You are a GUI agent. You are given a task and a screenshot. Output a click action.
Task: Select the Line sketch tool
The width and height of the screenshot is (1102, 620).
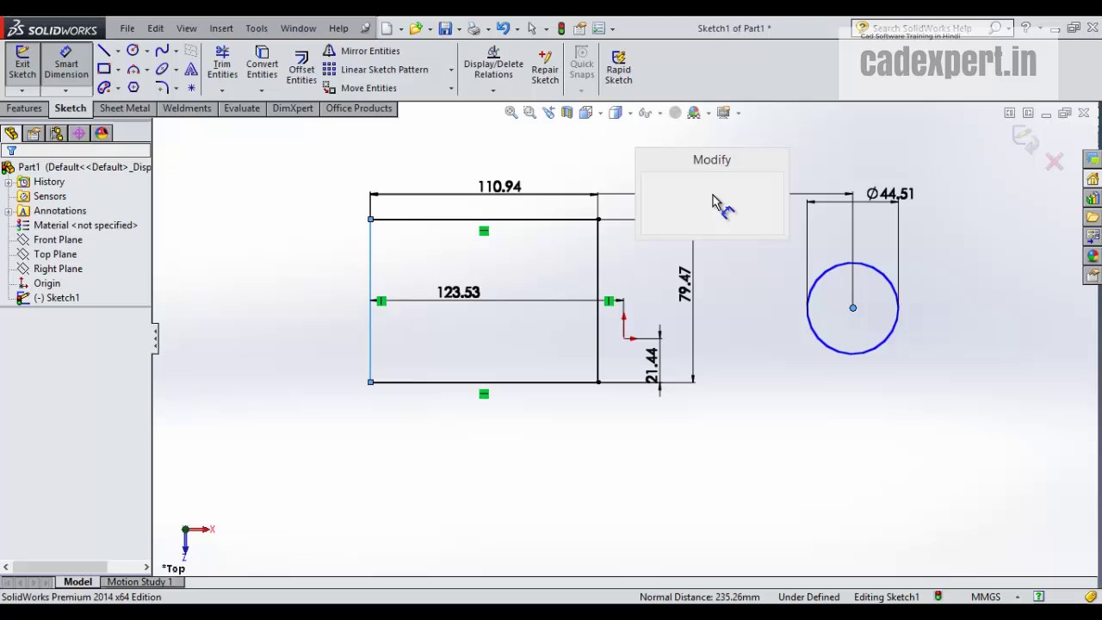tap(103, 51)
